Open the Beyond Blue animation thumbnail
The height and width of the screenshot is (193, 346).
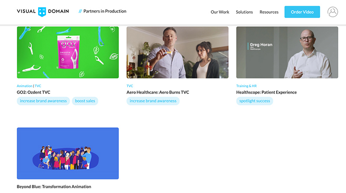68,153
